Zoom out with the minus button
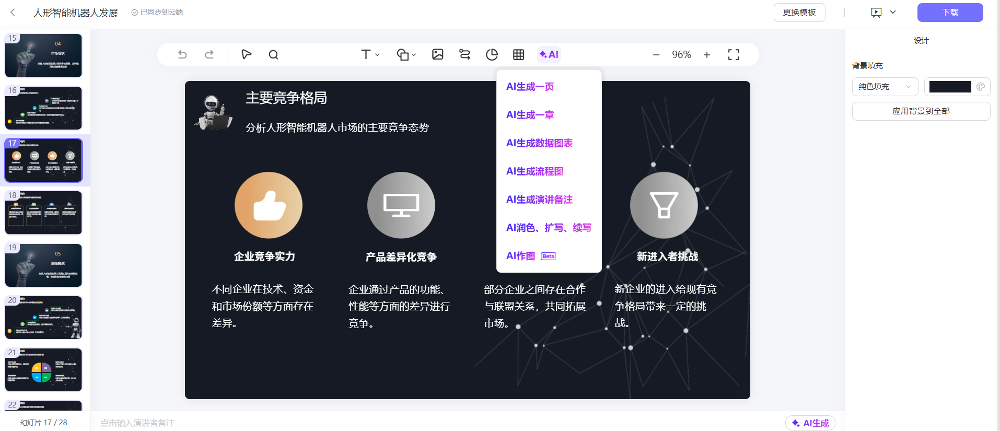The image size is (1000, 431). (656, 54)
